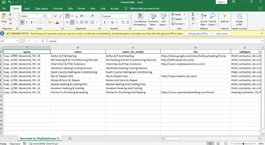Select the Generated by MapDataScraper sheet tab
This screenshot has width=265, height=145.
[40, 138]
